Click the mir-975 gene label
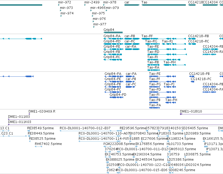The image size is (223, 174). (x=98, y=13)
